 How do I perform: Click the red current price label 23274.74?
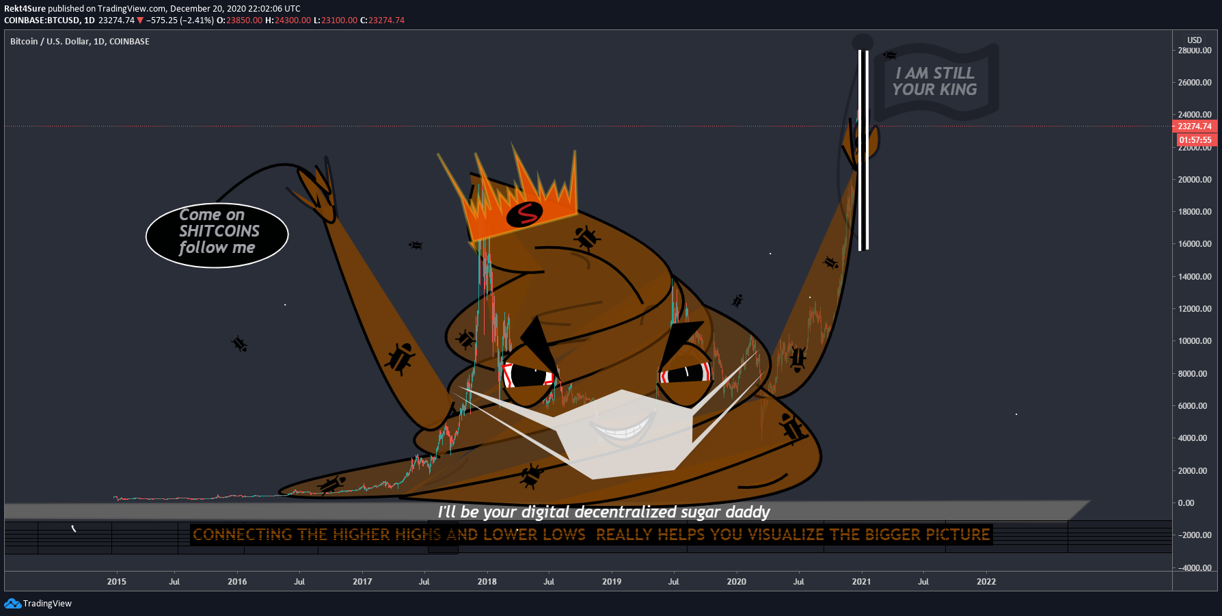click(1194, 126)
